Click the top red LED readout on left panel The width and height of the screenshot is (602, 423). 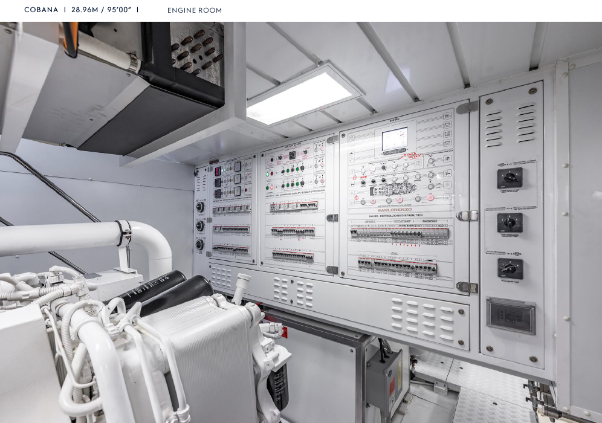click(x=218, y=171)
